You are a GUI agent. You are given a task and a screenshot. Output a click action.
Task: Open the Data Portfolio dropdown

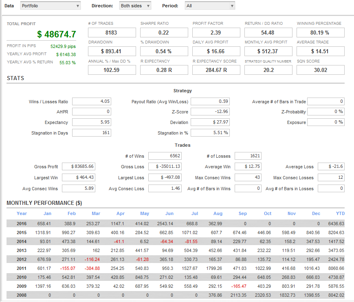point(51,6)
